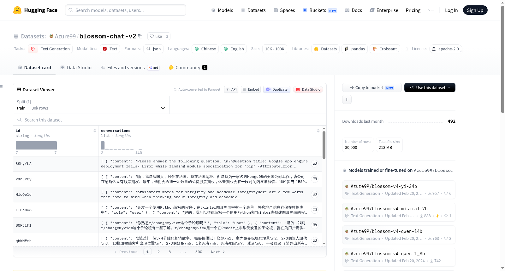Viewport: 505px width, 271px height.
Task: Open the left sidebar menu icon
Action: click(x=1, y=87)
